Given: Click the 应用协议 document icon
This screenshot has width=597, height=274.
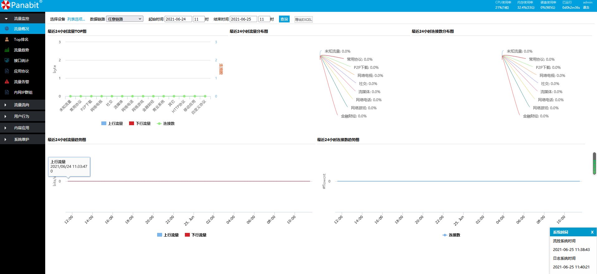Looking at the screenshot, I should pyautogui.click(x=7, y=71).
